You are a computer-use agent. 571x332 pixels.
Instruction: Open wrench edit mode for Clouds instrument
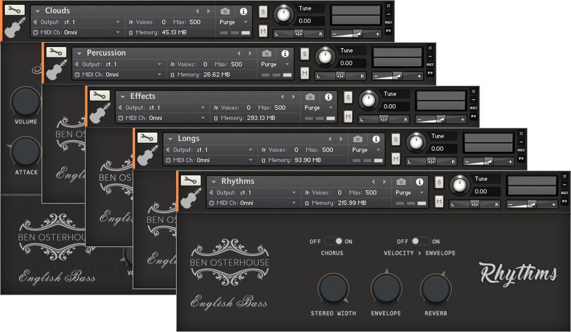tap(15, 10)
